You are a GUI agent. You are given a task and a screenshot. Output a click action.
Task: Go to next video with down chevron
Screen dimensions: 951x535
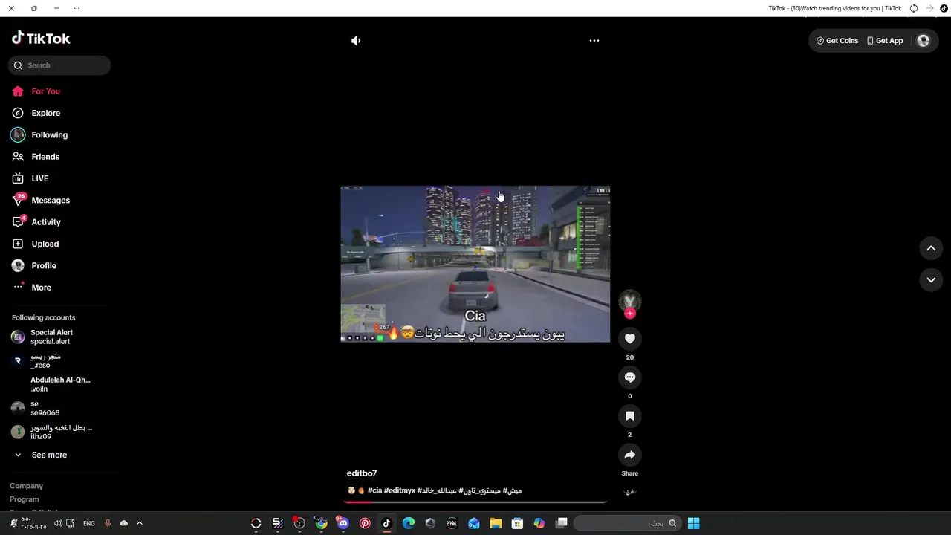tap(931, 279)
